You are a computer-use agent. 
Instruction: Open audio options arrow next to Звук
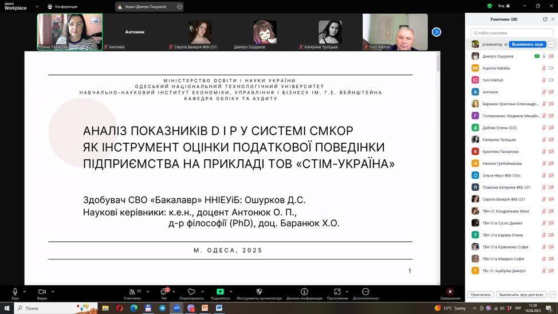(24, 292)
